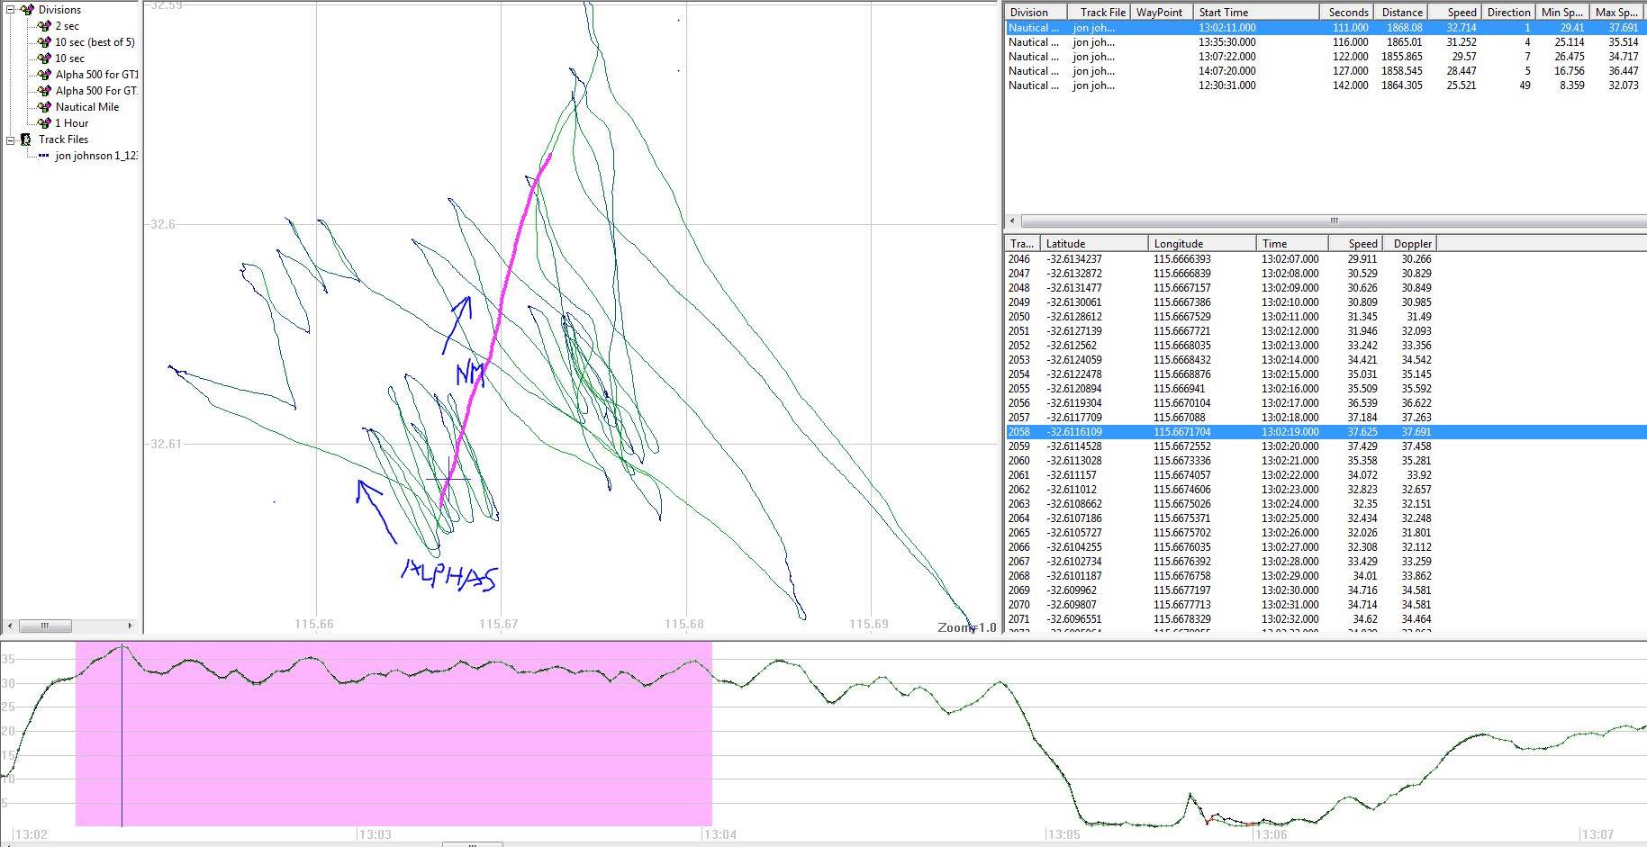This screenshot has height=847, width=1647.
Task: Collapse the Track Files tree node
Action: coord(11,140)
